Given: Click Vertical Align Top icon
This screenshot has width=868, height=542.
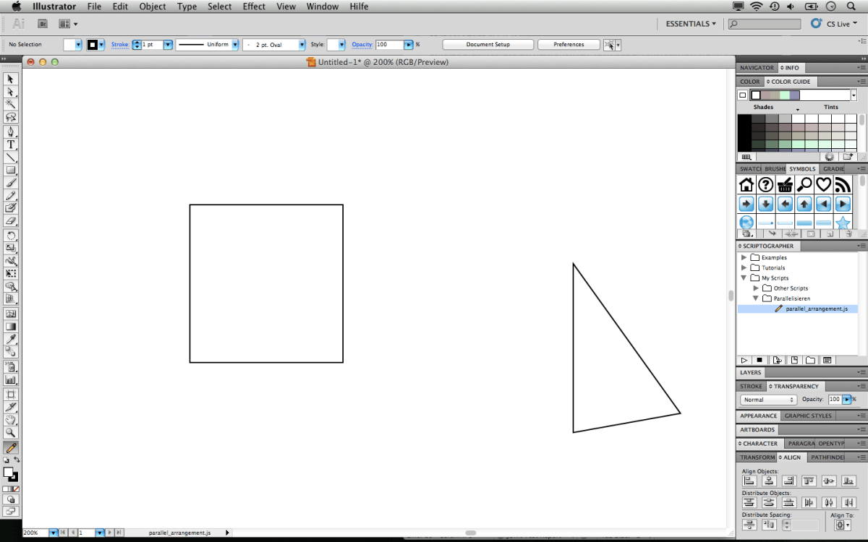Looking at the screenshot, I should [809, 481].
